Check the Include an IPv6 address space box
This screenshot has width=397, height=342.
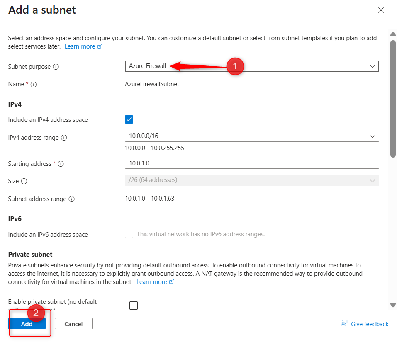(129, 234)
